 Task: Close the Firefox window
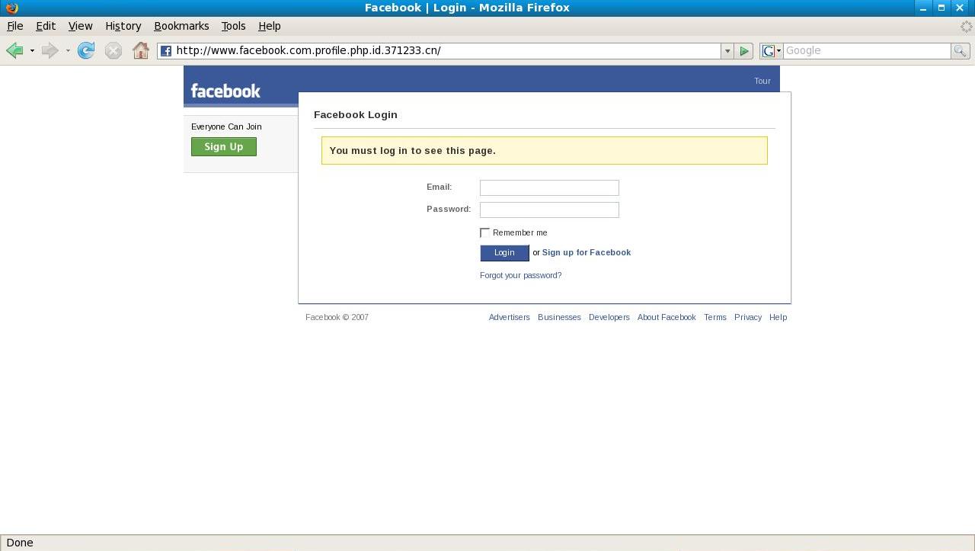click(961, 8)
